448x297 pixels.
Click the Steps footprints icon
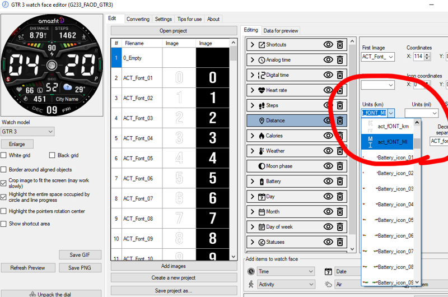(x=262, y=105)
